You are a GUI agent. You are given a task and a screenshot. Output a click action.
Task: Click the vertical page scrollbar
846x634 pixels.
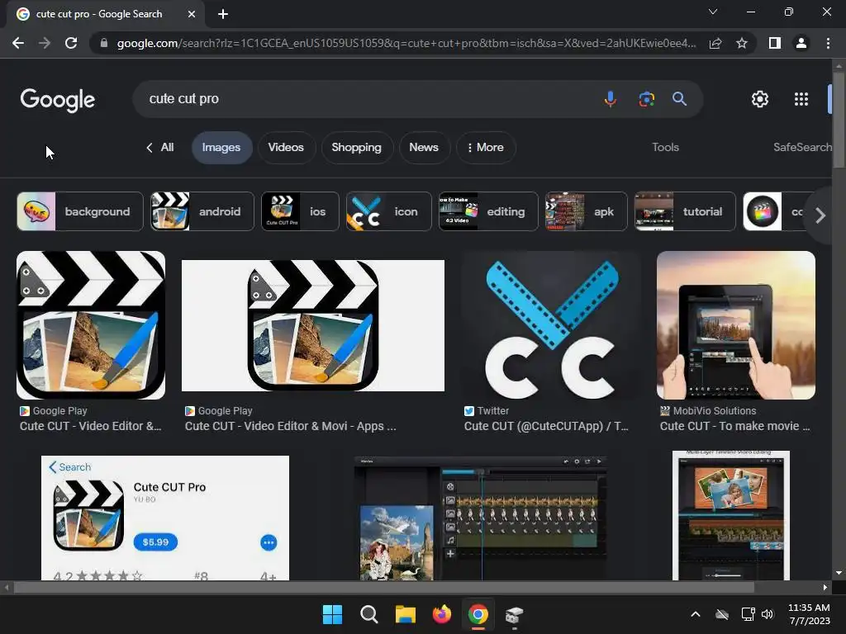pos(839,119)
